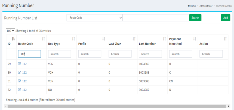This screenshot has height=110, width=234.
Task: Focus the Doc Type column search box
Action: [60, 54]
